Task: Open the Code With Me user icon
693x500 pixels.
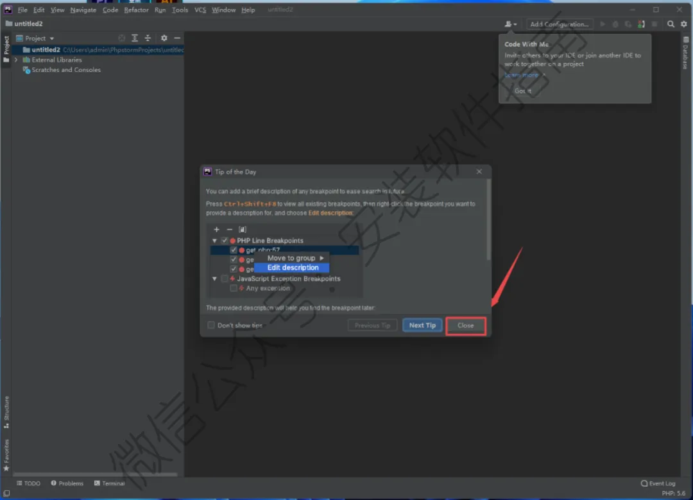Action: (x=510, y=24)
